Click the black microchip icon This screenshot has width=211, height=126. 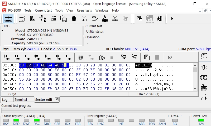pyautogui.click(x=74, y=19)
